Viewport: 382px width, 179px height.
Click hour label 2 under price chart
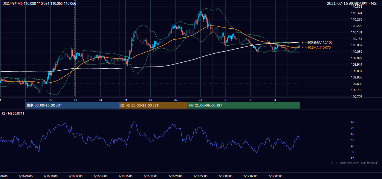[250, 100]
